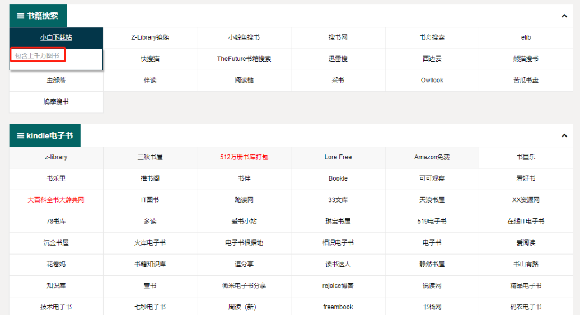The height and width of the screenshot is (315, 580).
Task: Open the 多读 link
Action: click(150, 222)
